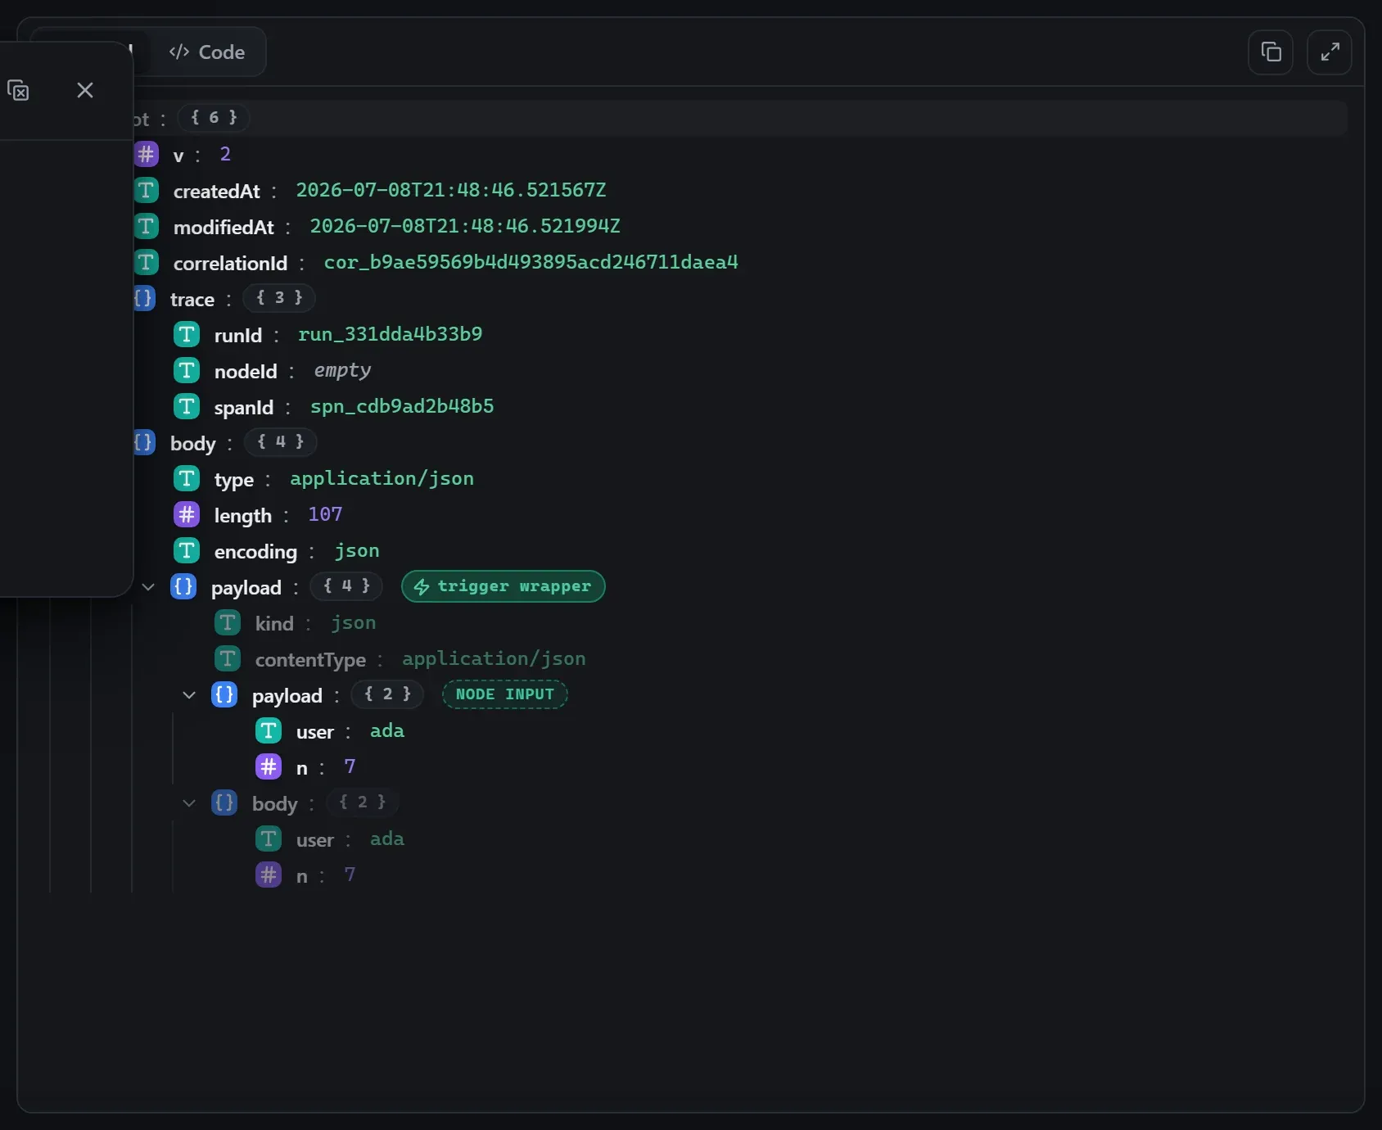
Task: Click the text type icon beside encoding
Action: [187, 550]
